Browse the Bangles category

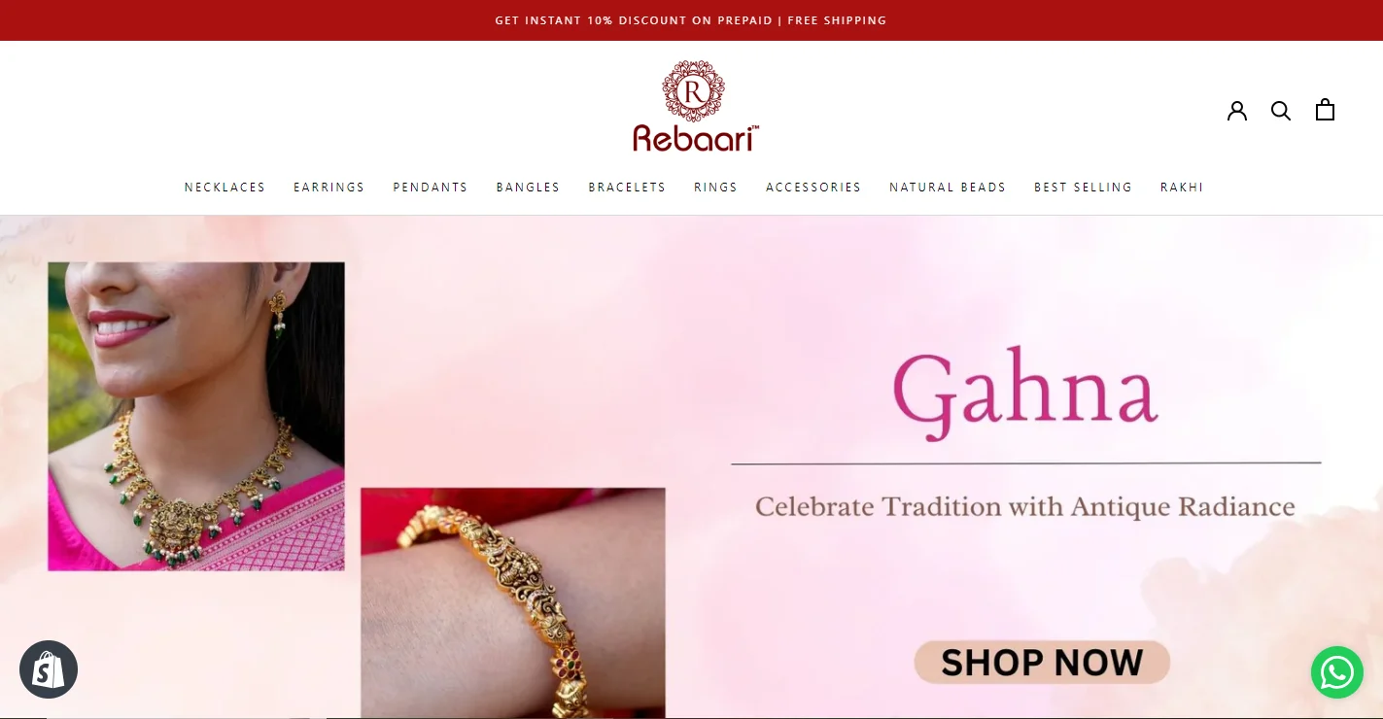pos(528,188)
